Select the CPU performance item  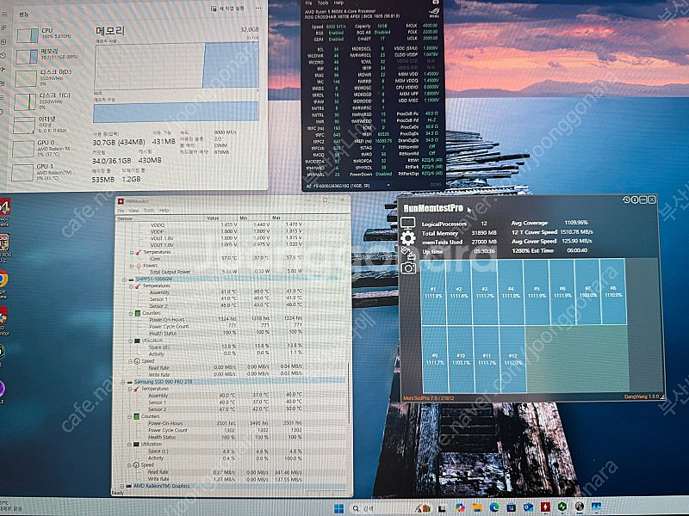tap(48, 34)
